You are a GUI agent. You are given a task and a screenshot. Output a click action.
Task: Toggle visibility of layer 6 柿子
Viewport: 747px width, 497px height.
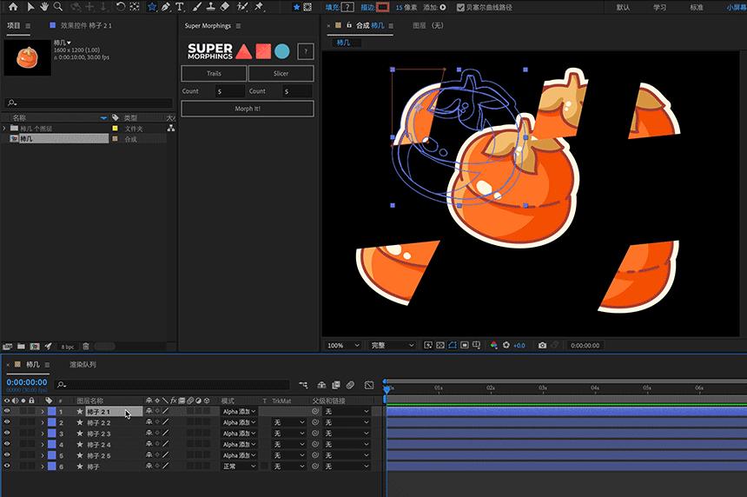pyautogui.click(x=7, y=467)
